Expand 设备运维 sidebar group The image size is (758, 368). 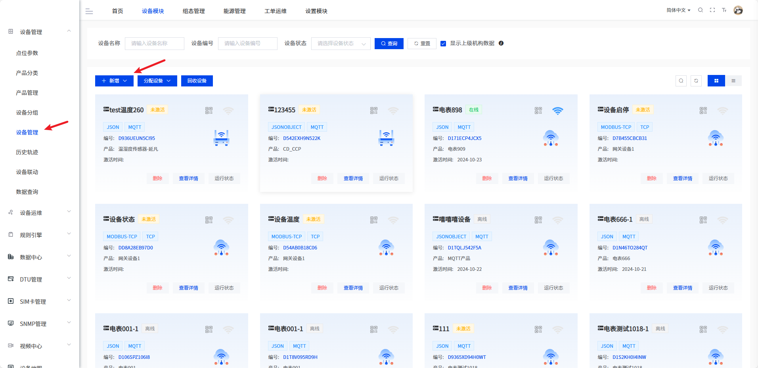tap(40, 213)
